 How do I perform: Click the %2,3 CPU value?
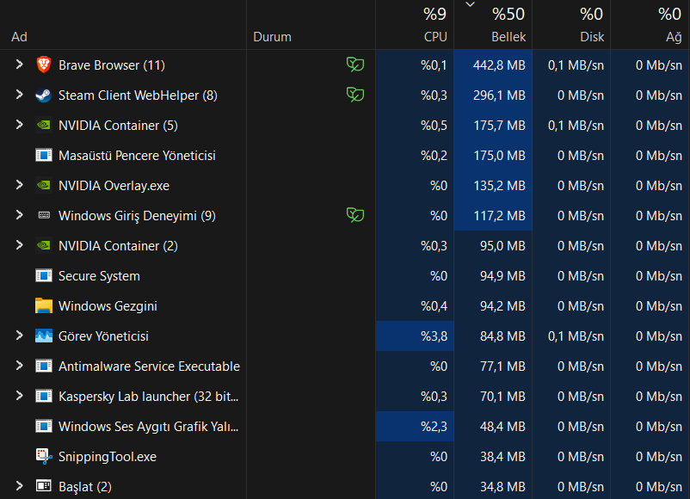(434, 427)
